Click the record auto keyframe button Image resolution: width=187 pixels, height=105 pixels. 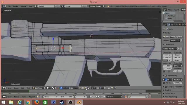pos(126,97)
